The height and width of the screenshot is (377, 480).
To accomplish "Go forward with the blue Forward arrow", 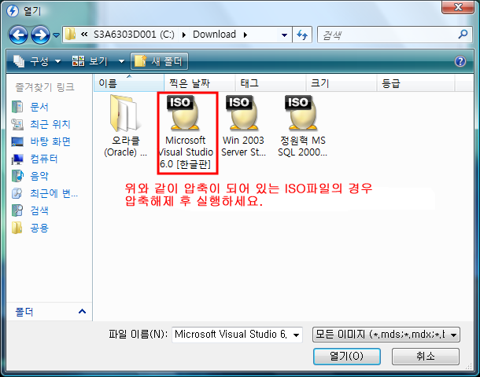I will pos(40,35).
